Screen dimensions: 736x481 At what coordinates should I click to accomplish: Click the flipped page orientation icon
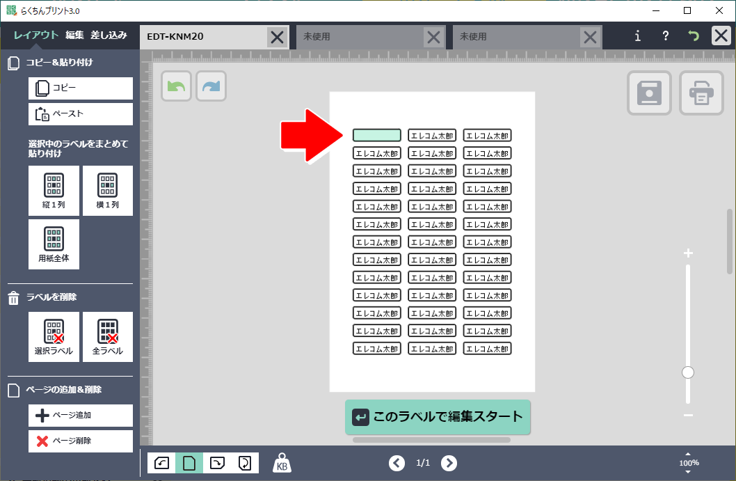pos(245,463)
